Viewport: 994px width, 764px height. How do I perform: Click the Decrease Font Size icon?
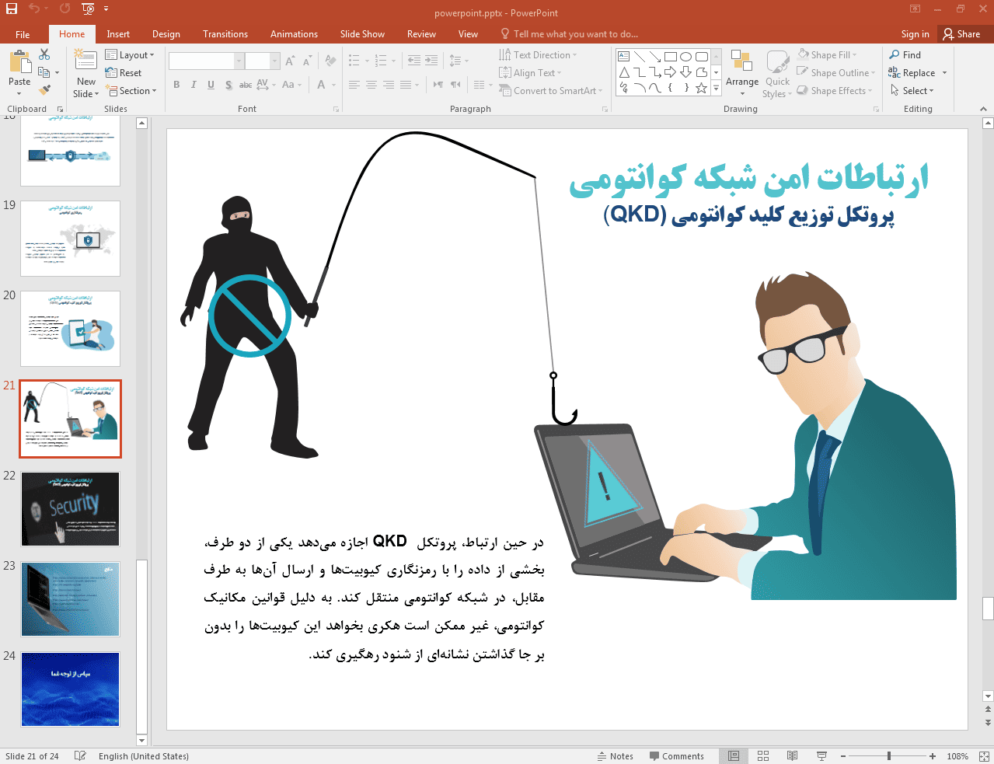coord(307,61)
